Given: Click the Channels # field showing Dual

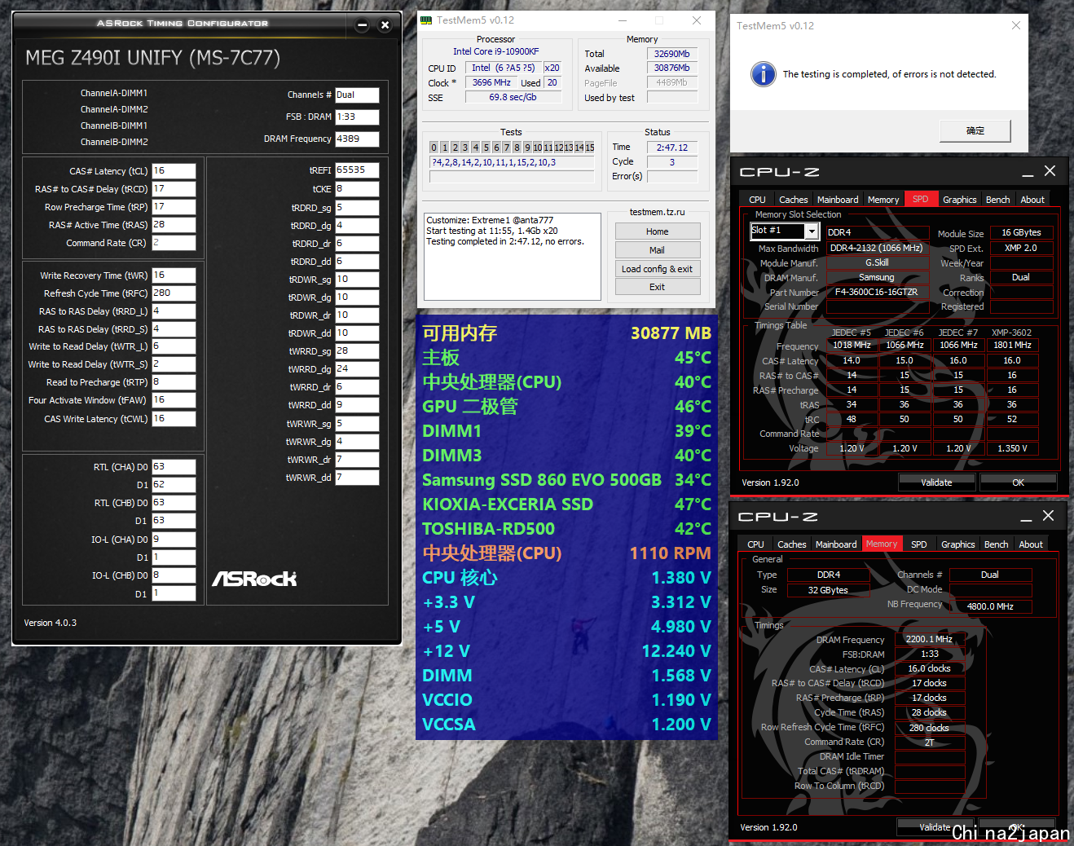Looking at the screenshot, I should pyautogui.click(x=357, y=95).
